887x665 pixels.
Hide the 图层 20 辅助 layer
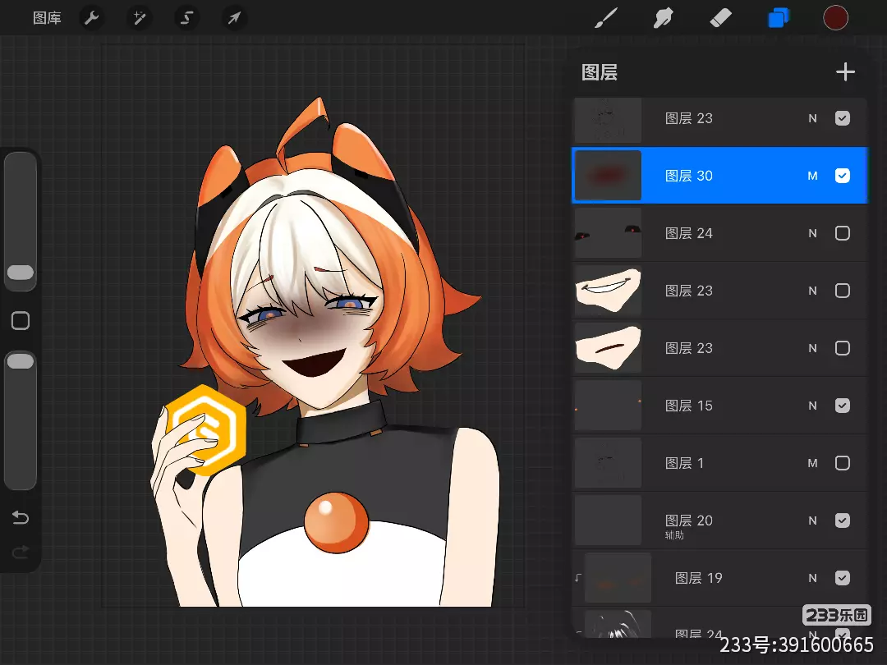pyautogui.click(x=843, y=521)
